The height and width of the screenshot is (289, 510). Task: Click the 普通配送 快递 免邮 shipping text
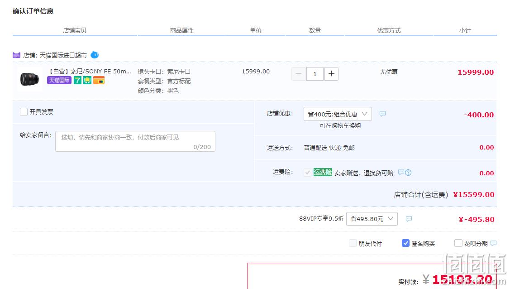coord(329,148)
